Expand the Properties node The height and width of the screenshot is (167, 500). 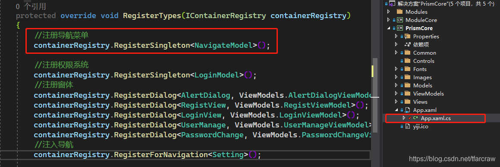[x=396, y=36]
